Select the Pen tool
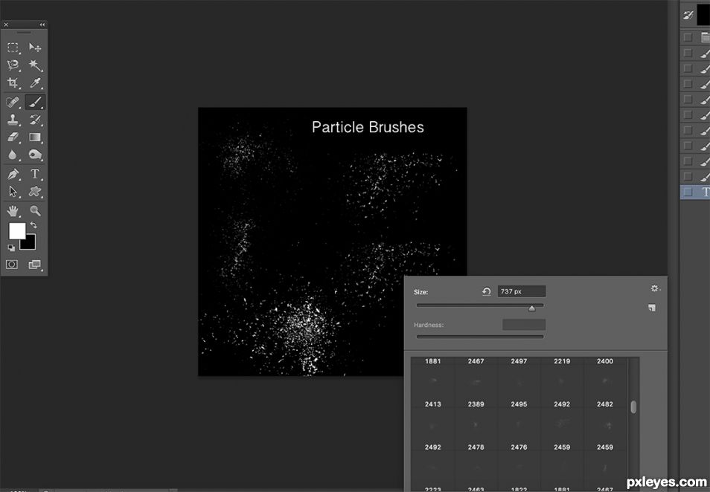710x492 pixels. [13, 174]
